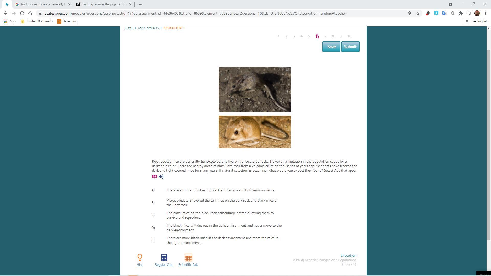This screenshot has width=491, height=276.
Task: Open the Chrome three-dot menu
Action: [x=485, y=13]
